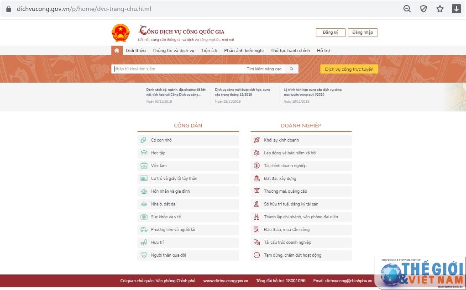
Task: Select the Hỗ trợ menu item
Action: [x=323, y=51]
